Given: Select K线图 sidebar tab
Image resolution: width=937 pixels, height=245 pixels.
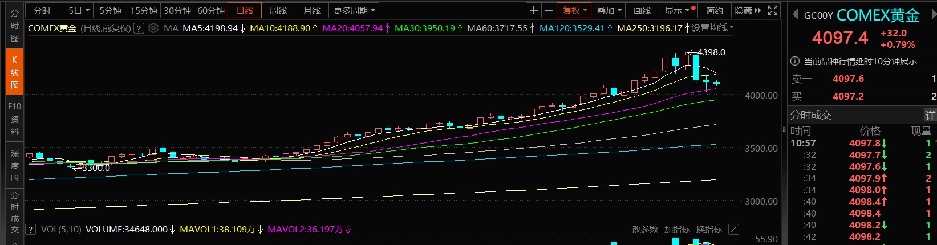Looking at the screenshot, I should coord(15,72).
